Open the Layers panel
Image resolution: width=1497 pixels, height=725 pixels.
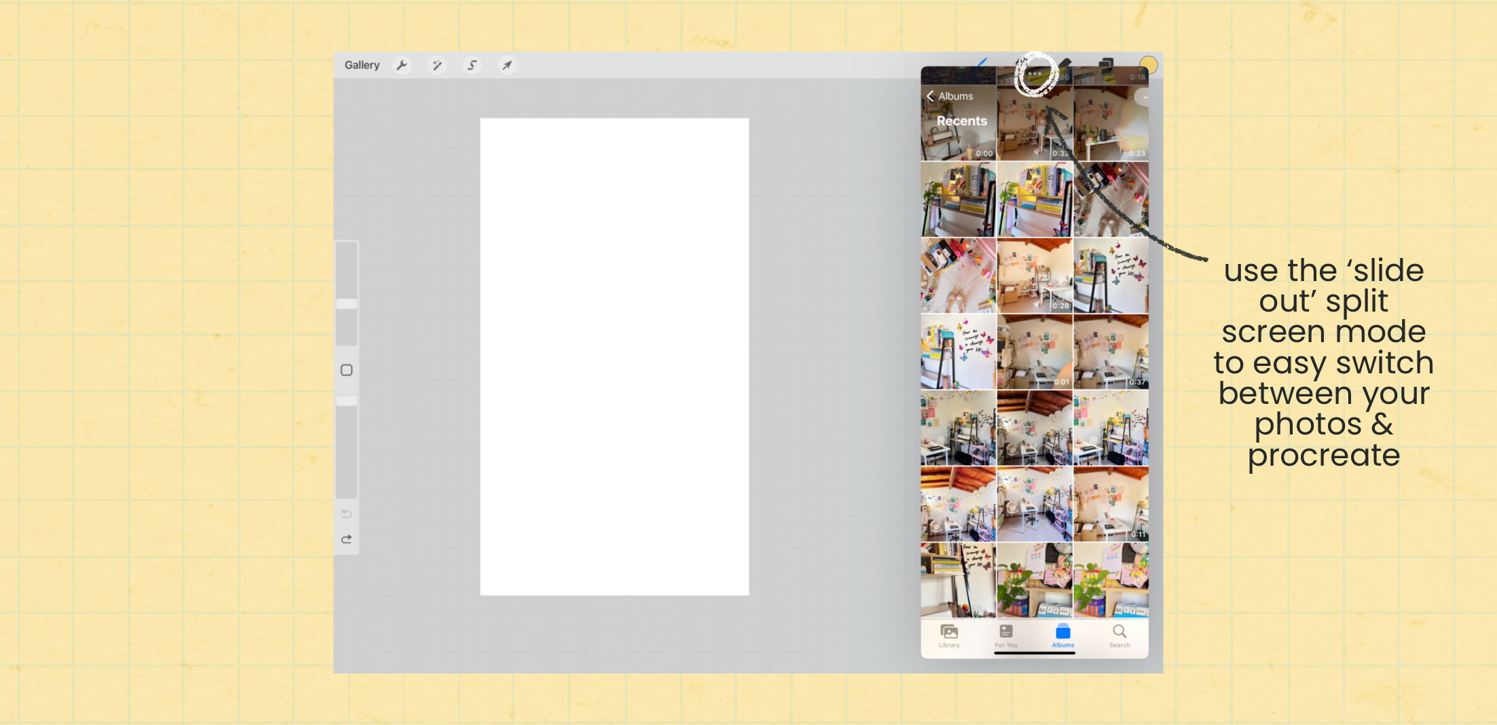click(1107, 62)
